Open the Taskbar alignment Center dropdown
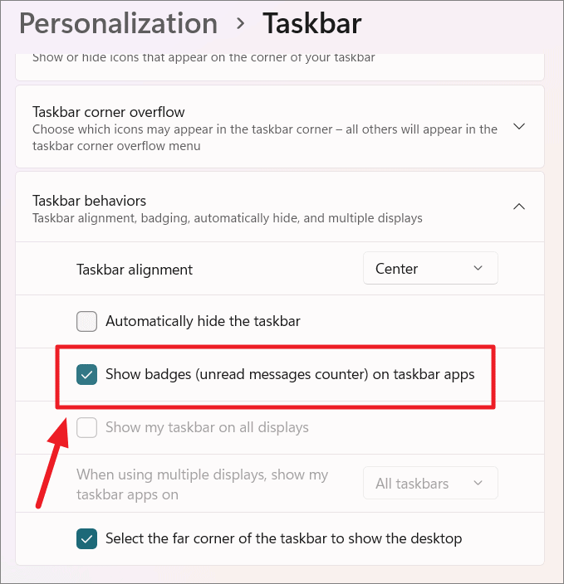 (430, 268)
